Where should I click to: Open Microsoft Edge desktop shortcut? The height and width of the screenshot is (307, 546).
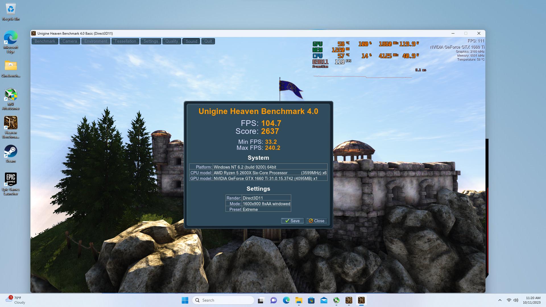click(11, 42)
